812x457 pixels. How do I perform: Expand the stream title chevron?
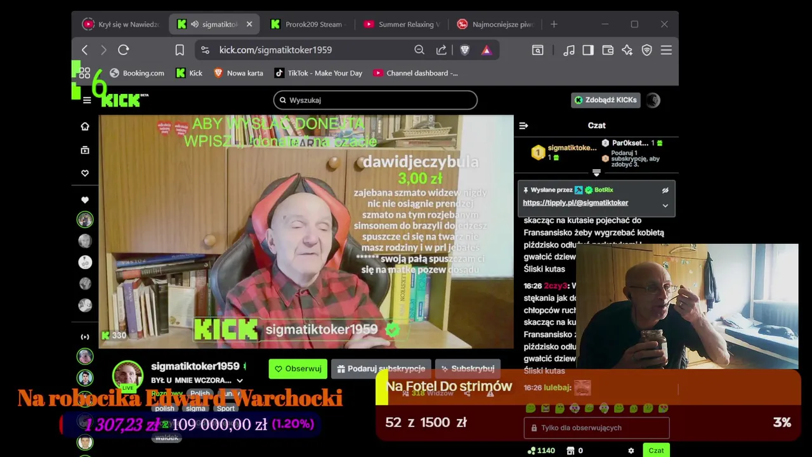pyautogui.click(x=240, y=380)
